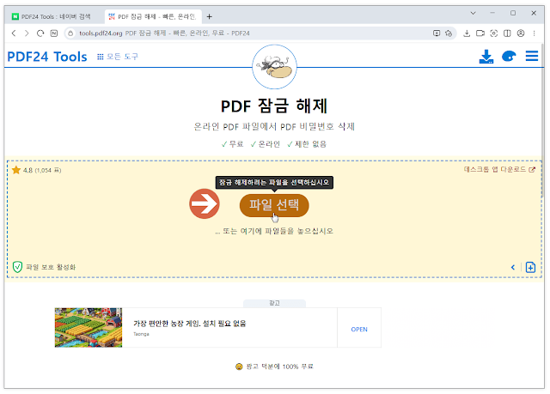Click the PDF24 desktop download icon
The width and height of the screenshot is (550, 394).
pos(486,57)
